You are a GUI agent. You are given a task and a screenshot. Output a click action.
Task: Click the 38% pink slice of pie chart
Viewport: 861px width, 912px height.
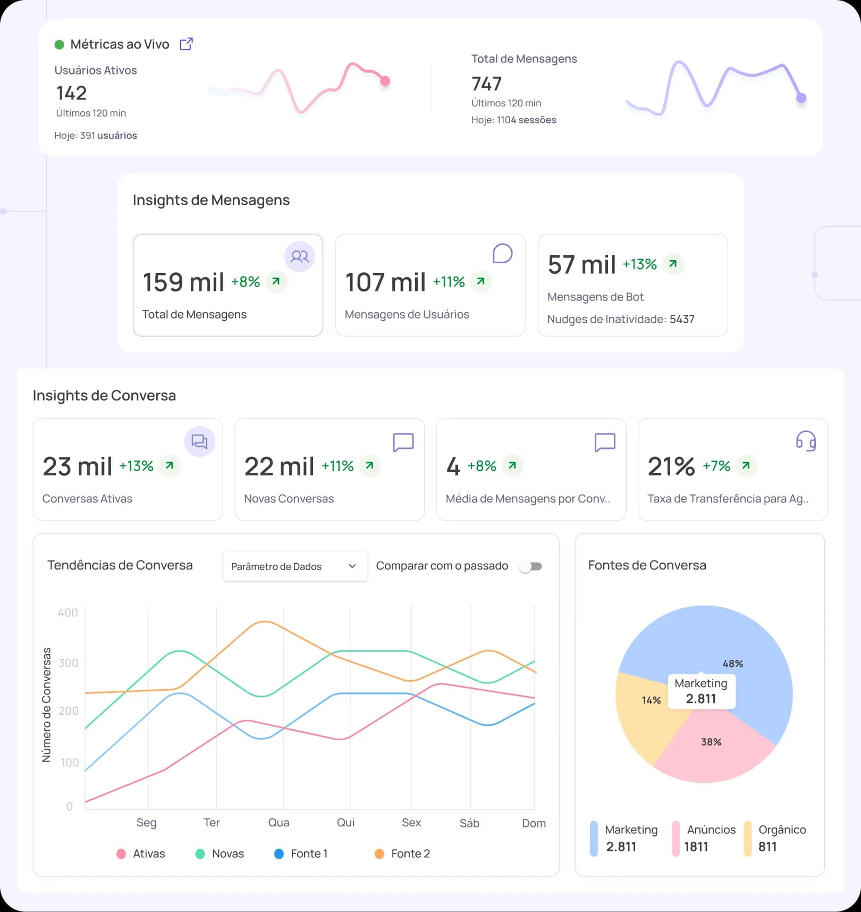pos(712,750)
